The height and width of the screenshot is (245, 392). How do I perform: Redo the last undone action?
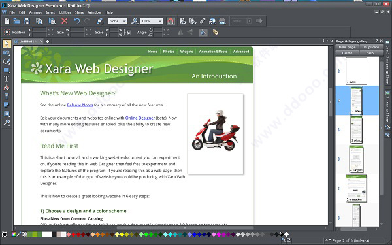coord(87,21)
